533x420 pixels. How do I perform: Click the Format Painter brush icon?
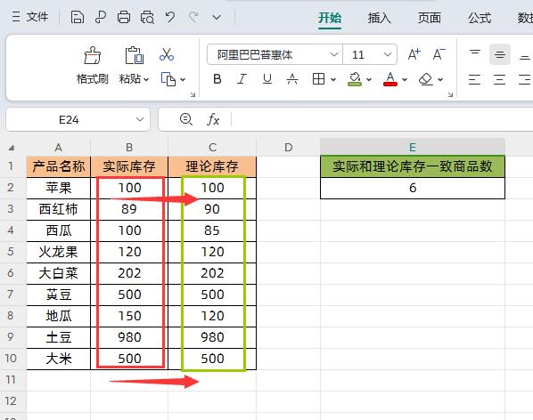(92, 55)
